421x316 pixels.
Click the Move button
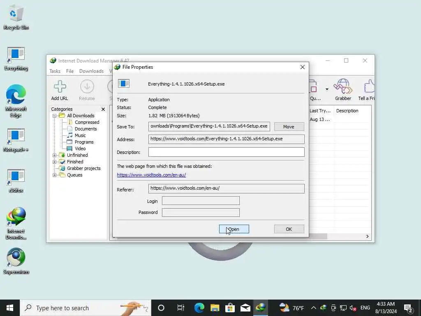(x=289, y=127)
